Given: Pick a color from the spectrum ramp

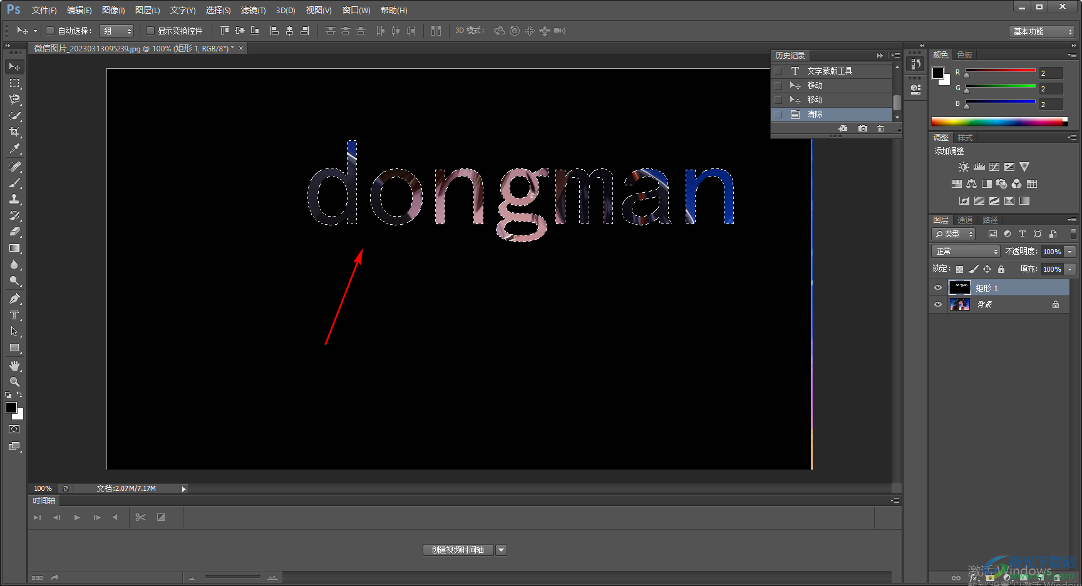Looking at the screenshot, I should (x=999, y=122).
